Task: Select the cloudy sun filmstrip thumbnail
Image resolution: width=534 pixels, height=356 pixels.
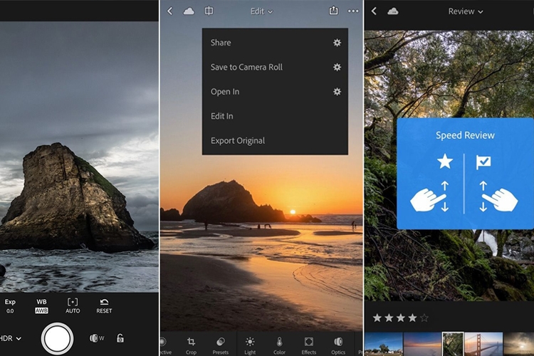Action: click(518, 344)
